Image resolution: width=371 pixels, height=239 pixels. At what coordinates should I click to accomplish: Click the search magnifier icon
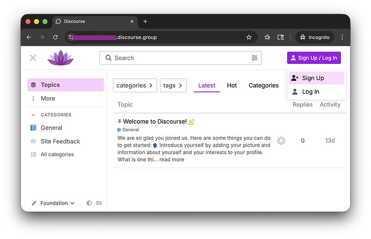click(x=109, y=58)
